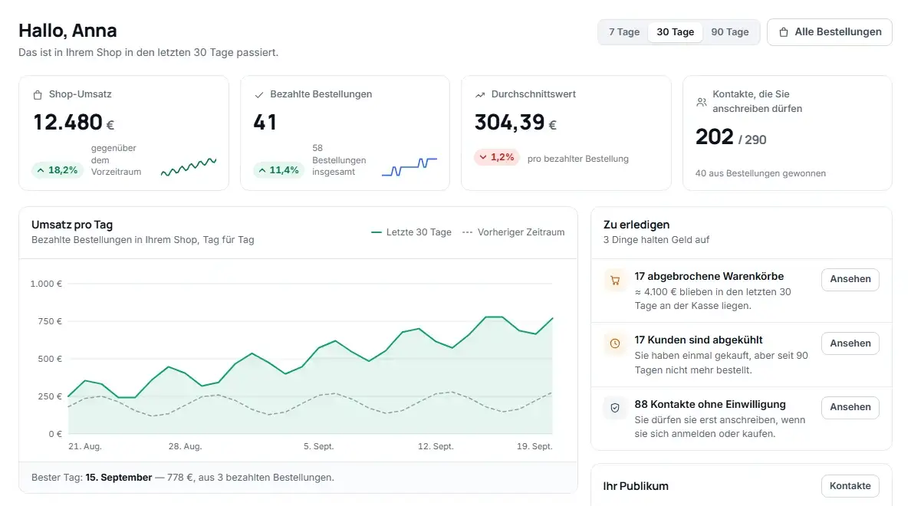Click the 12. Sept. date label

pyautogui.click(x=436, y=446)
